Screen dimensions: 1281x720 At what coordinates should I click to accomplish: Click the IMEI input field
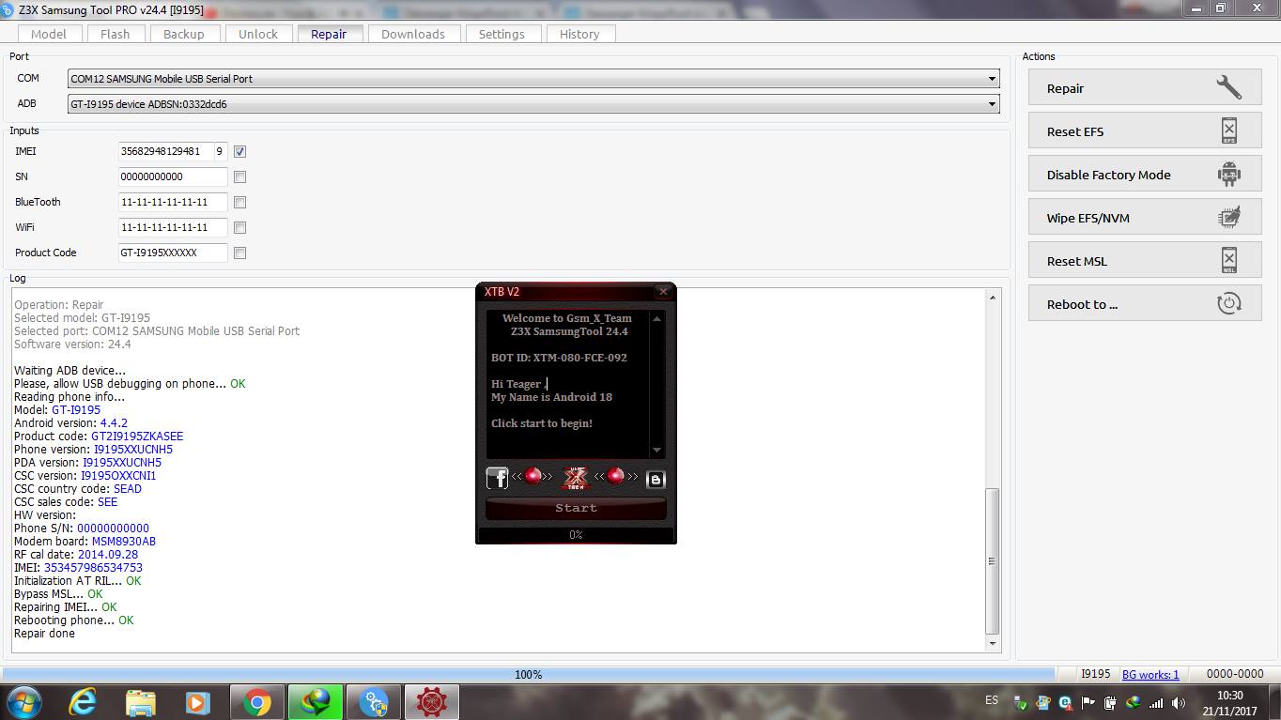(x=165, y=151)
